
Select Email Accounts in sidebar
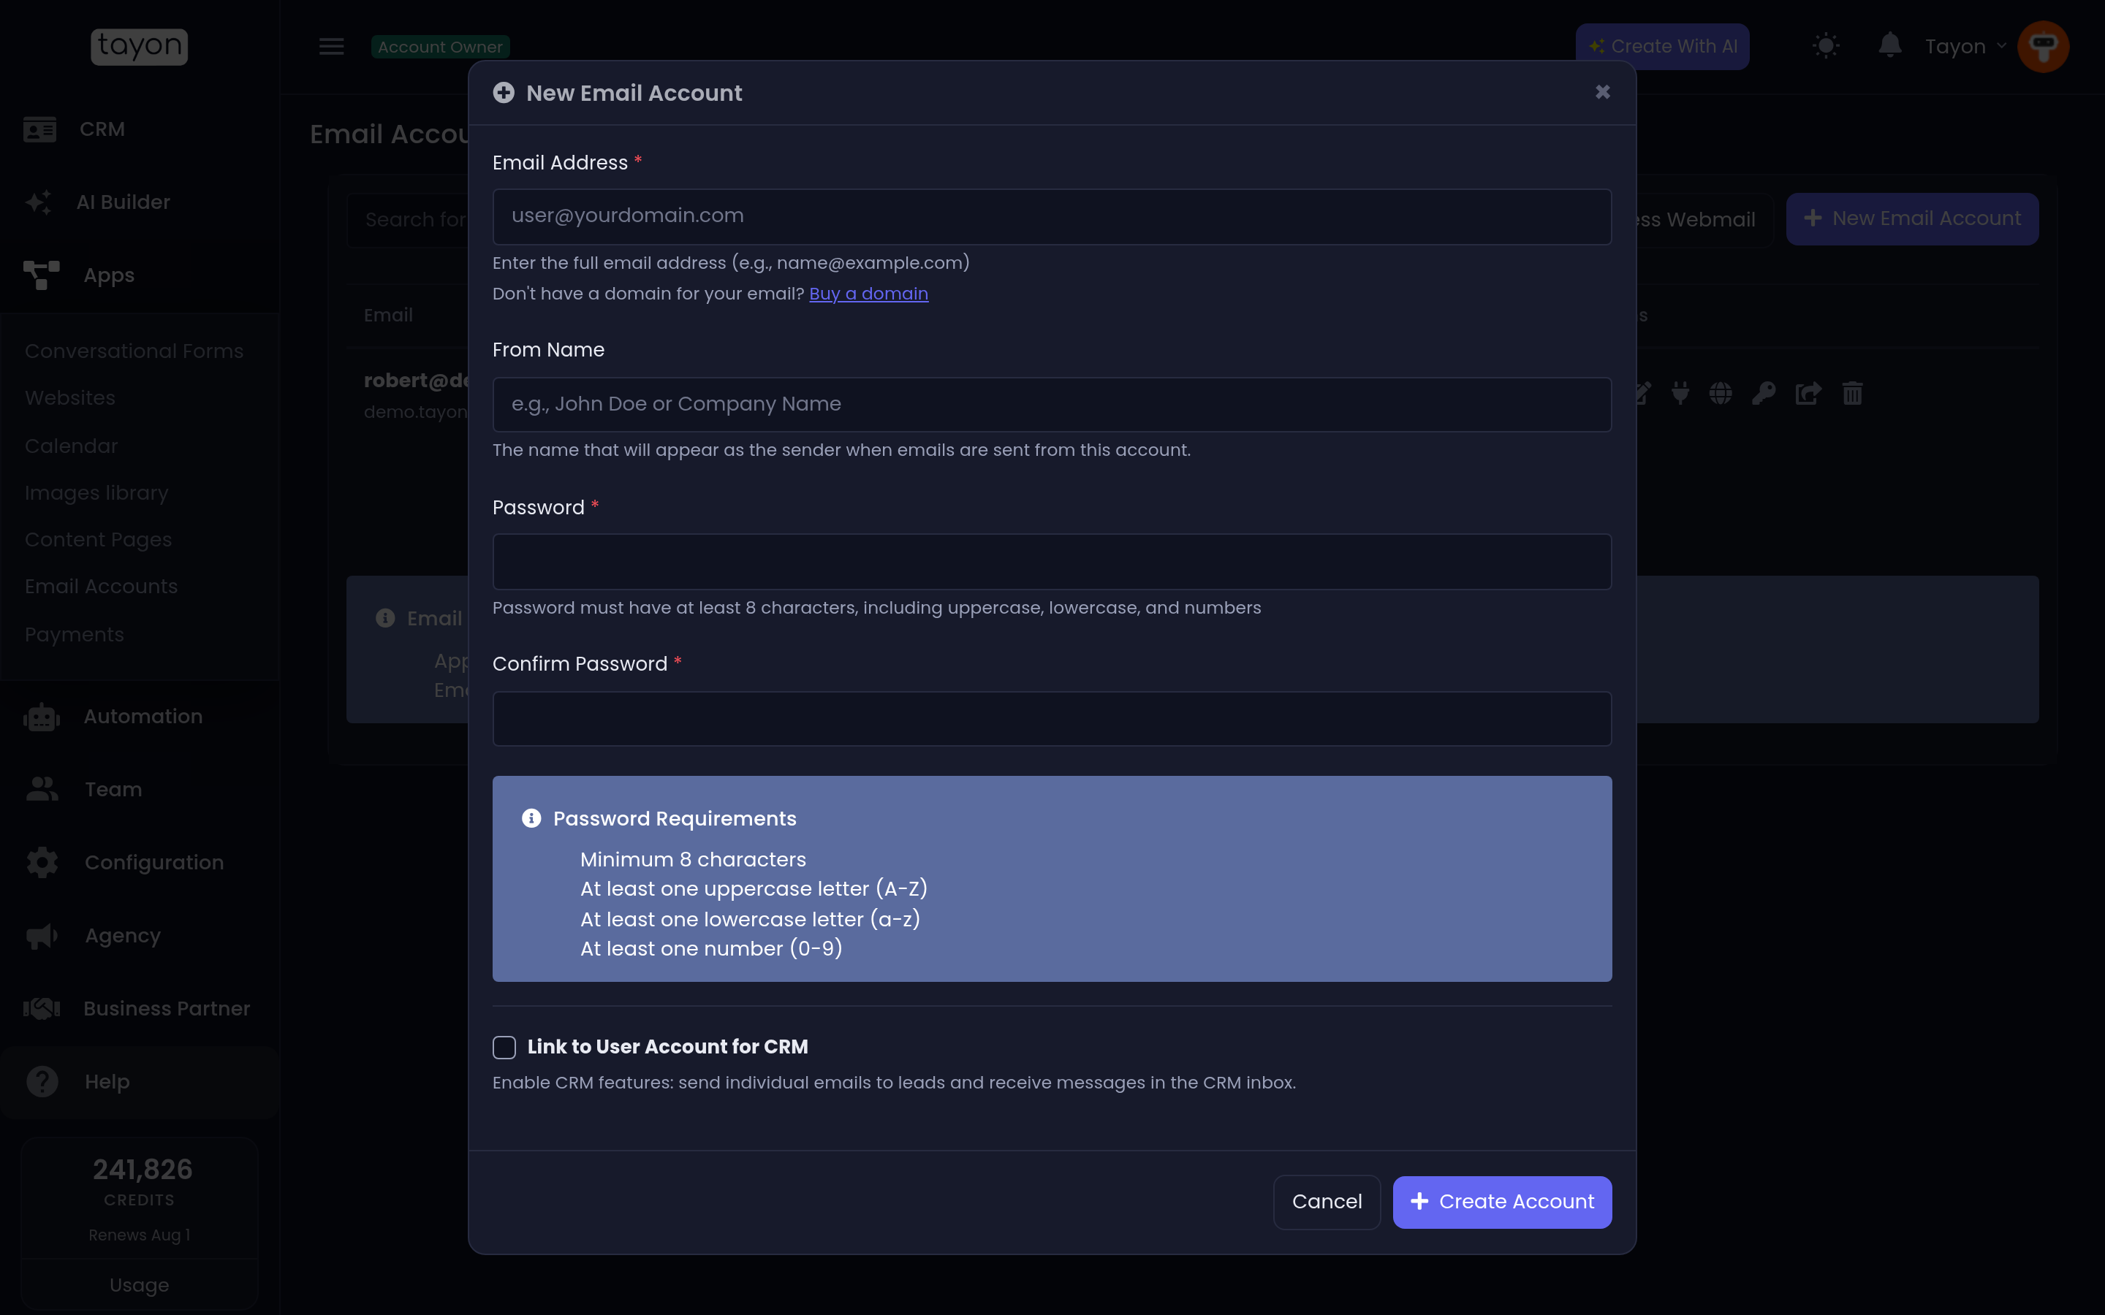click(x=101, y=586)
